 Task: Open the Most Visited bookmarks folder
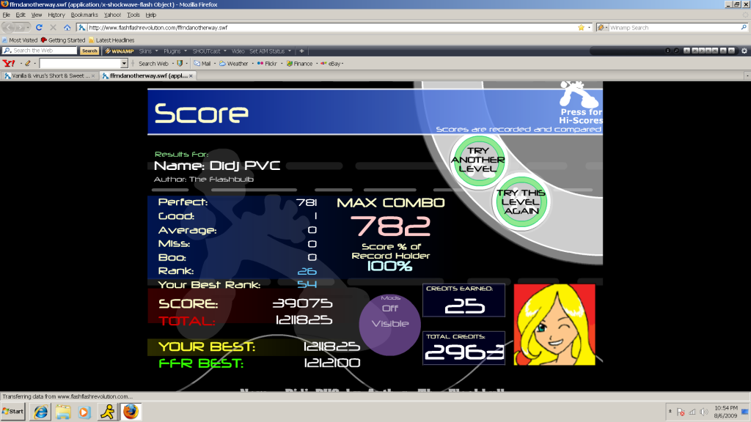(20, 40)
